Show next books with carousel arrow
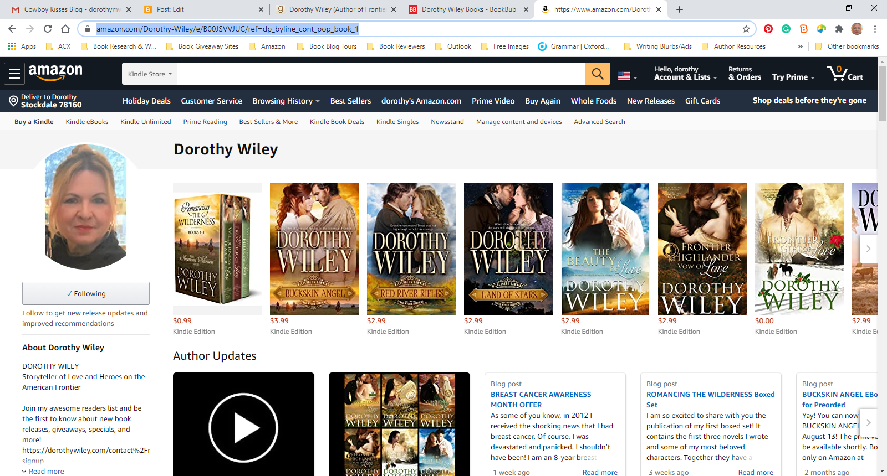Viewport: 887px width, 476px height. (x=868, y=249)
